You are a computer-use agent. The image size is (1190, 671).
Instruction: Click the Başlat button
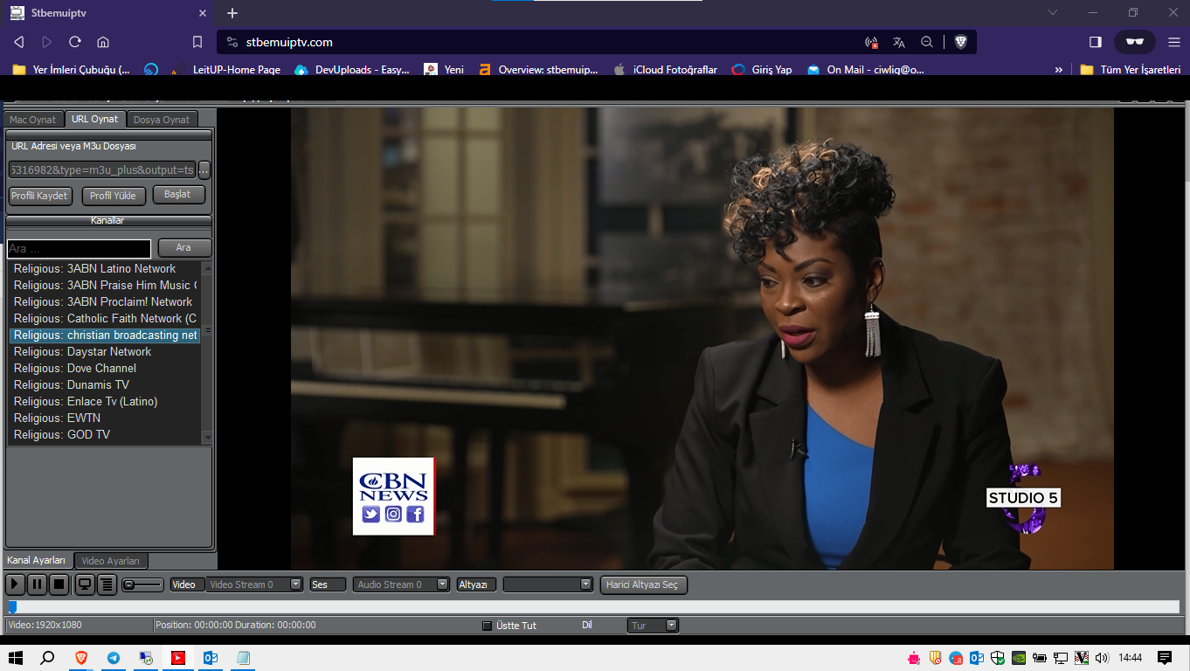[x=178, y=195]
